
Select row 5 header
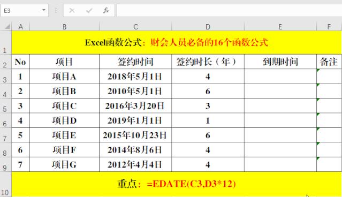tap(5, 106)
